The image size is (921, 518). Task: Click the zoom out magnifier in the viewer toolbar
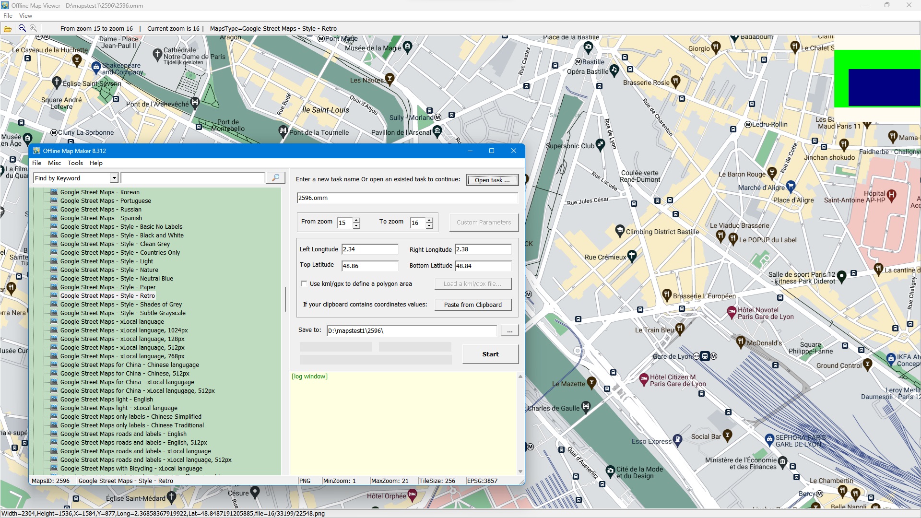pos(22,28)
